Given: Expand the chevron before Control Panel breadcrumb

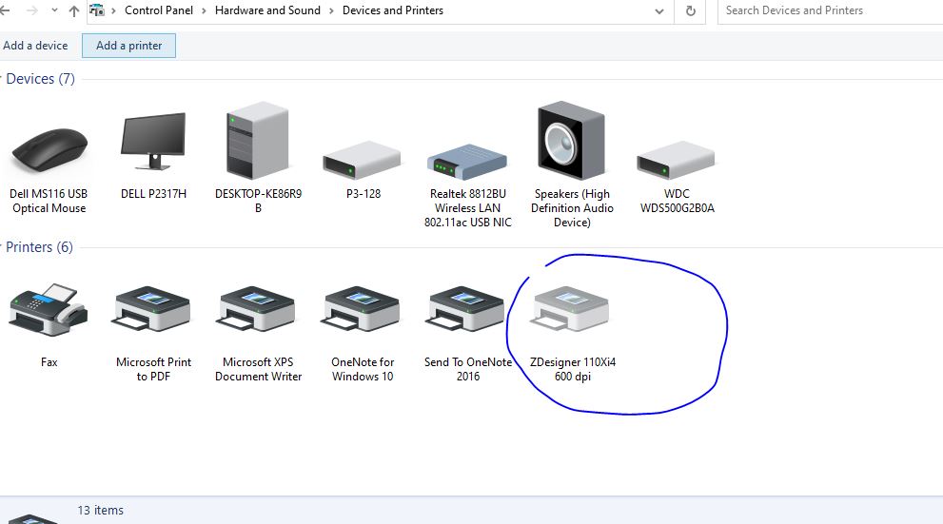Looking at the screenshot, I should 113,10.
